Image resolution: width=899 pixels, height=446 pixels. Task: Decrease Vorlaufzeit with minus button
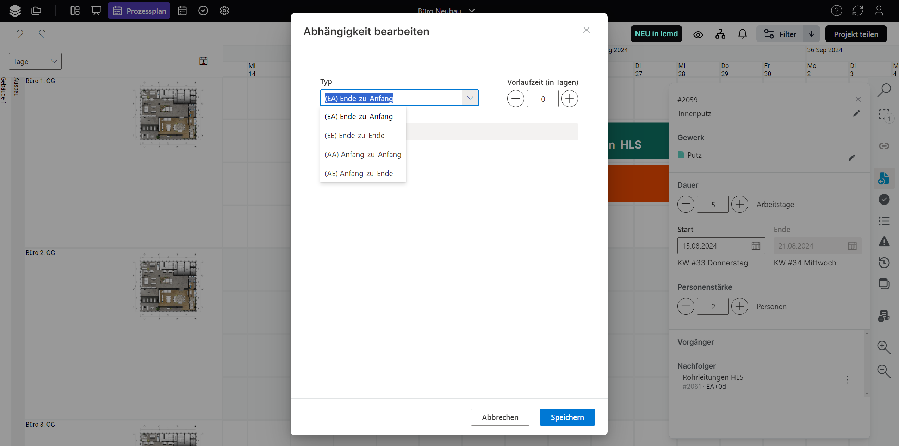516,99
